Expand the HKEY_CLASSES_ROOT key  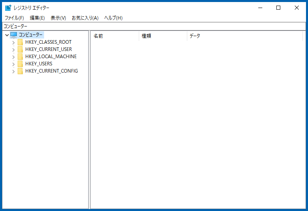[13, 43]
